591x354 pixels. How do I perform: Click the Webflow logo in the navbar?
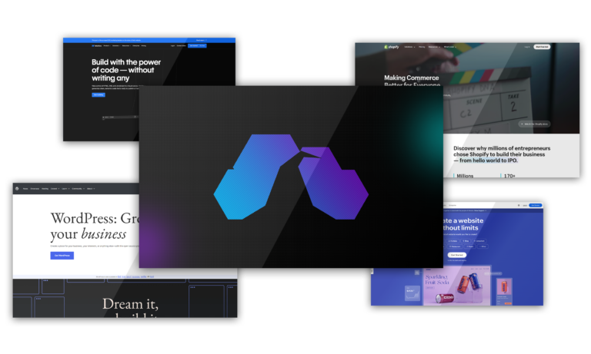(x=97, y=46)
